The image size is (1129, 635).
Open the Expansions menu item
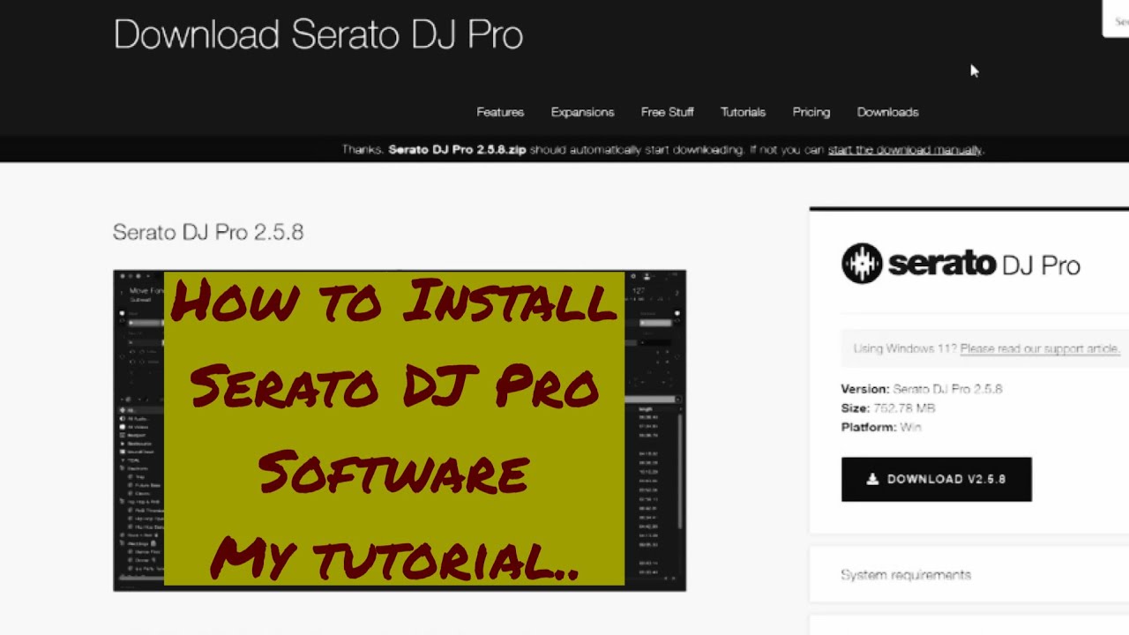[582, 112]
